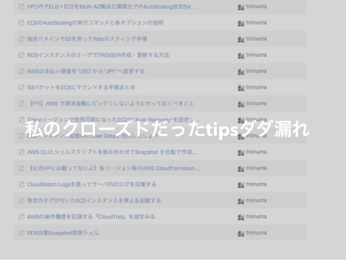Open the S3バケットをEC2にマウントする手順まとめ link
Viewport: 346px width, 260px height.
coord(81,87)
